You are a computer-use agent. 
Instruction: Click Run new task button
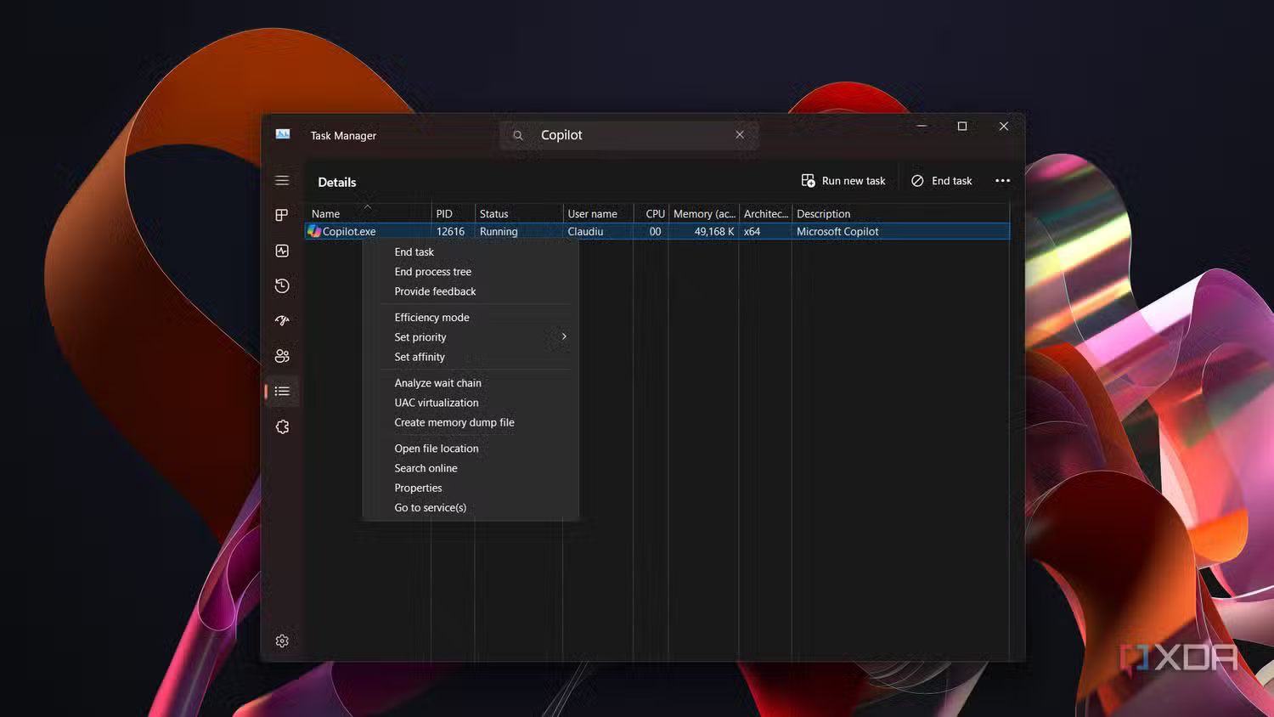(843, 181)
